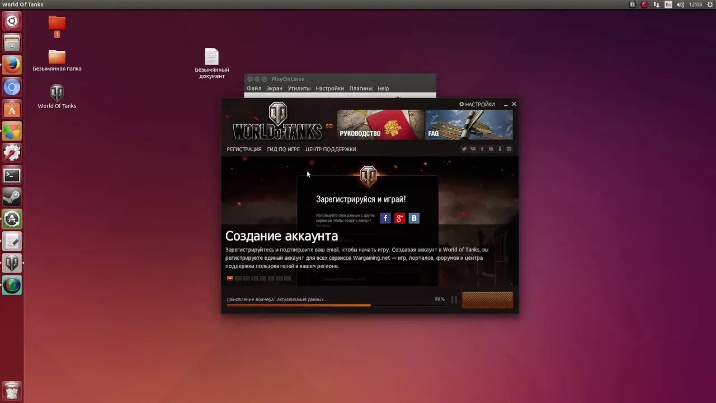Click gray round indicator in top panel
The height and width of the screenshot is (403, 716).
pyautogui.click(x=633, y=4)
